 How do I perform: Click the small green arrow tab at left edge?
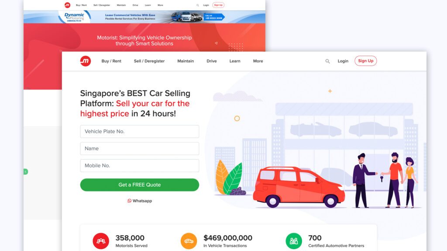click(26, 172)
